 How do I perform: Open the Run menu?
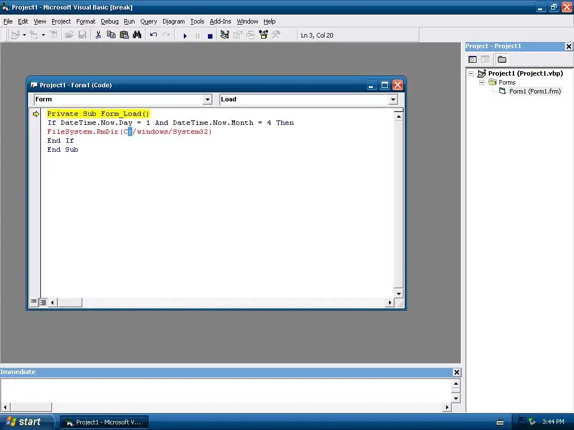(x=129, y=21)
